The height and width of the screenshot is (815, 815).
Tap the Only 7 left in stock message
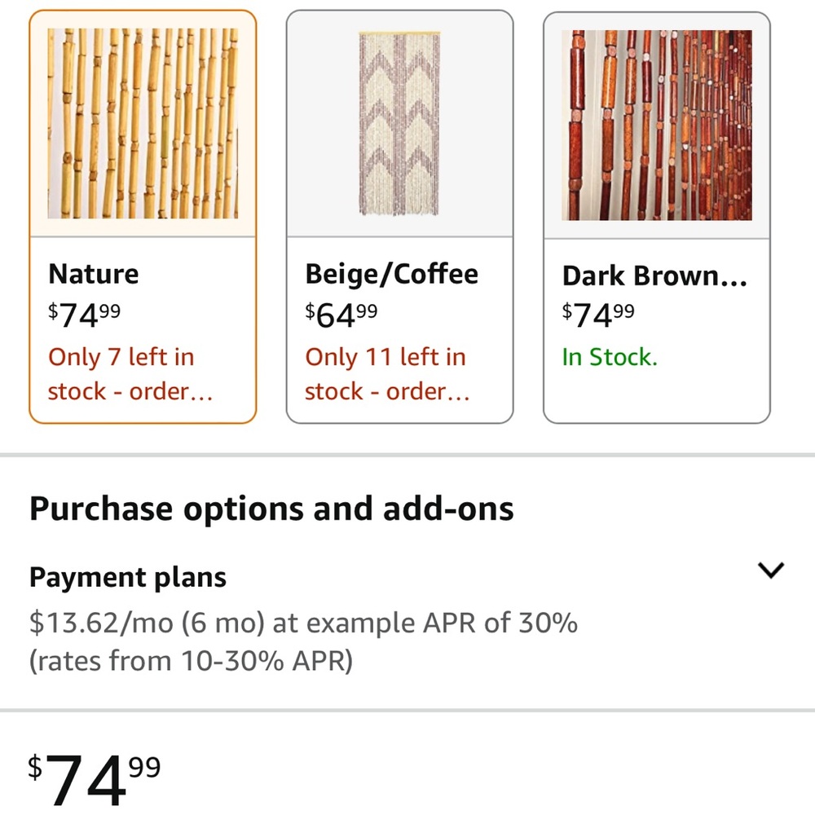tap(130, 374)
